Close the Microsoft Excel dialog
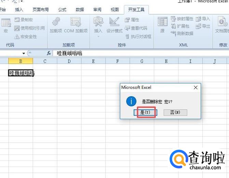The width and height of the screenshot is (229, 178). [196, 87]
